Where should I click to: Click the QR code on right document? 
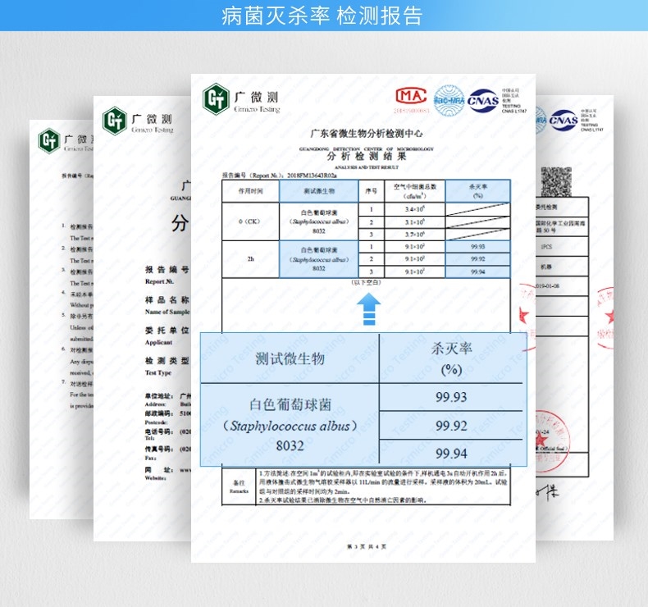point(555,181)
